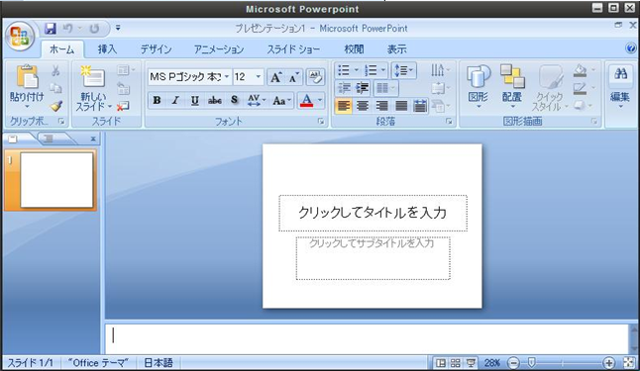Start slide show from status bar
640x371 pixels.
(x=471, y=363)
